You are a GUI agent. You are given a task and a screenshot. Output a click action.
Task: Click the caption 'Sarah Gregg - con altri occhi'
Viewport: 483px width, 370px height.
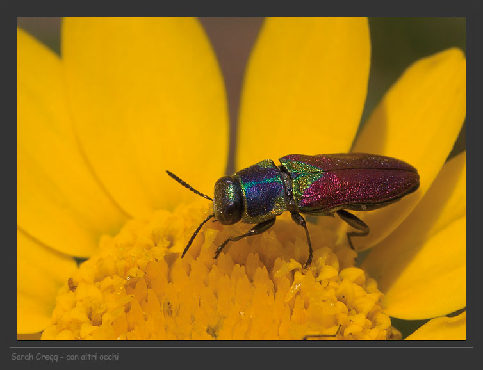[x=65, y=357]
